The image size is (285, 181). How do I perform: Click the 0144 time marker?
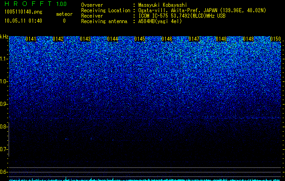coord(112,39)
